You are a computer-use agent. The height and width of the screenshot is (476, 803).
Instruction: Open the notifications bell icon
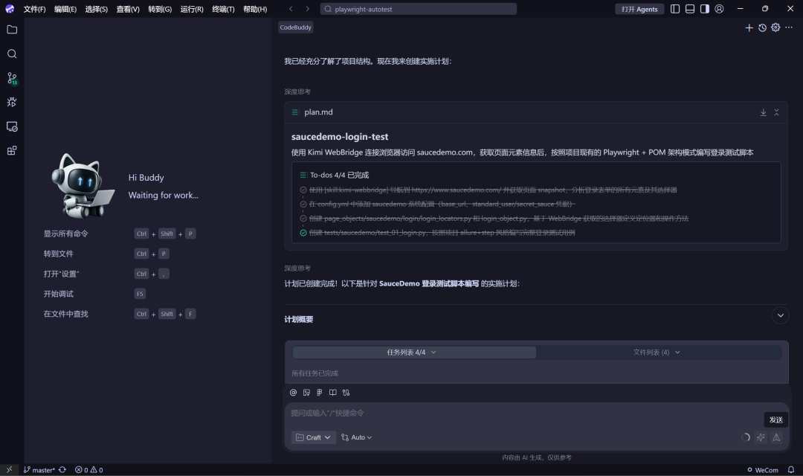(790, 470)
